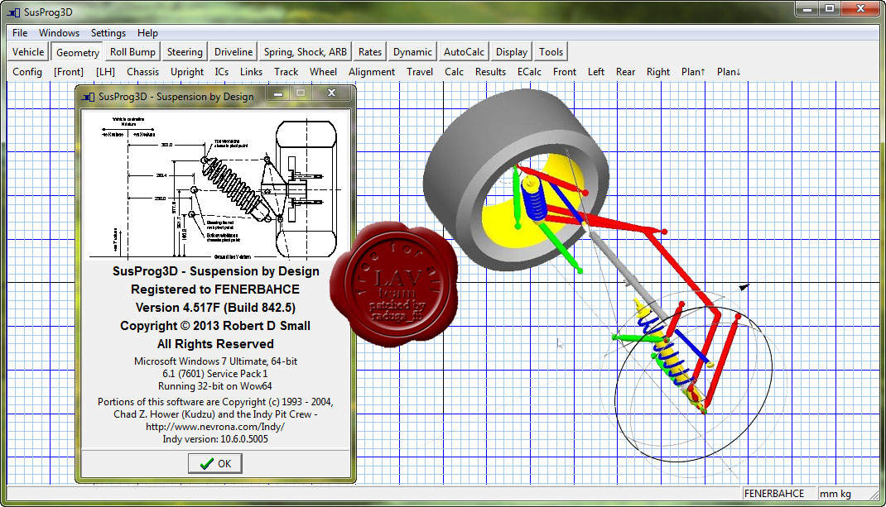Switch to the Rear view
886x507 pixels.
point(625,72)
